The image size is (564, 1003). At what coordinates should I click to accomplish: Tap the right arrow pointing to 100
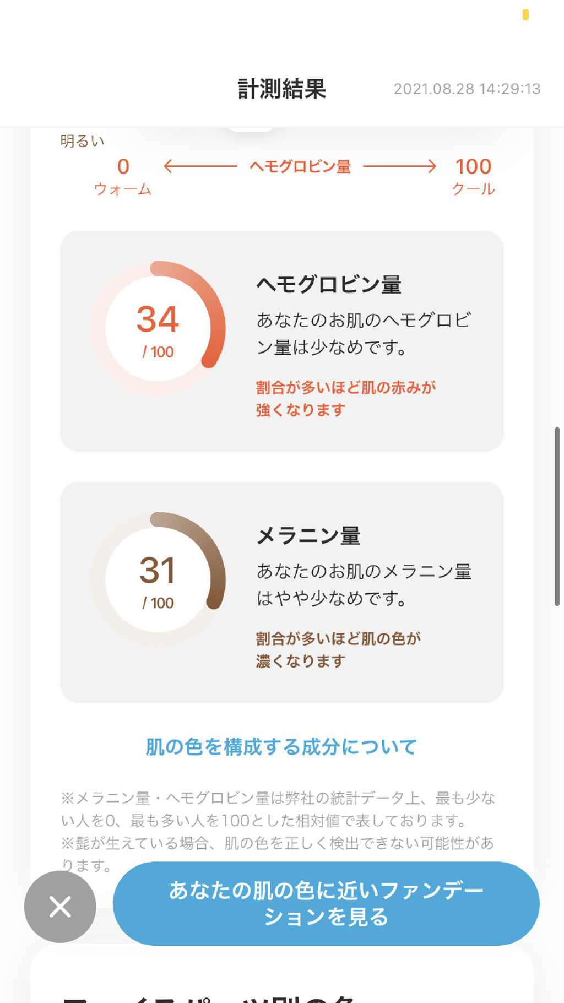(399, 166)
